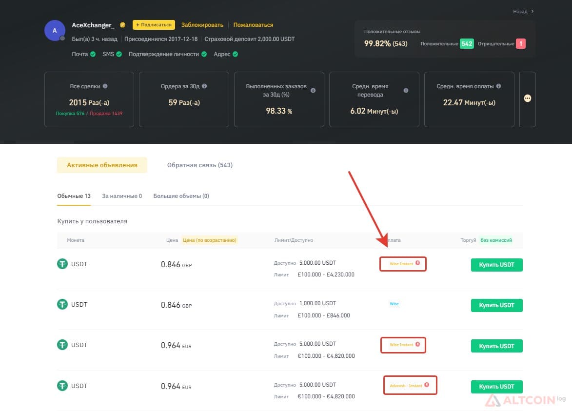The height and width of the screenshot is (411, 572).
Task: Click the Tether icon of the Wise Instant EUR row
Action: tap(62, 345)
